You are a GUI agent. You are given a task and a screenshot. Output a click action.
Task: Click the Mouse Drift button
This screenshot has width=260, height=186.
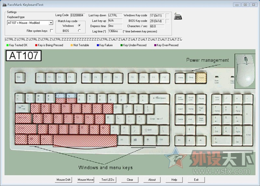point(63,180)
